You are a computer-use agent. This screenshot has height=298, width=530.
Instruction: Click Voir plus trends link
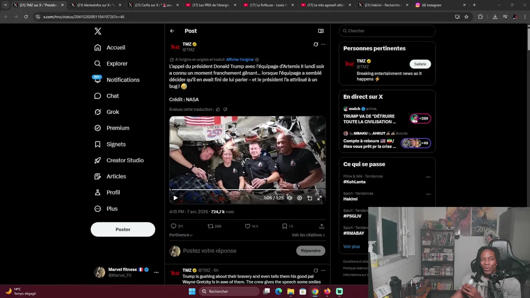pyautogui.click(x=352, y=247)
